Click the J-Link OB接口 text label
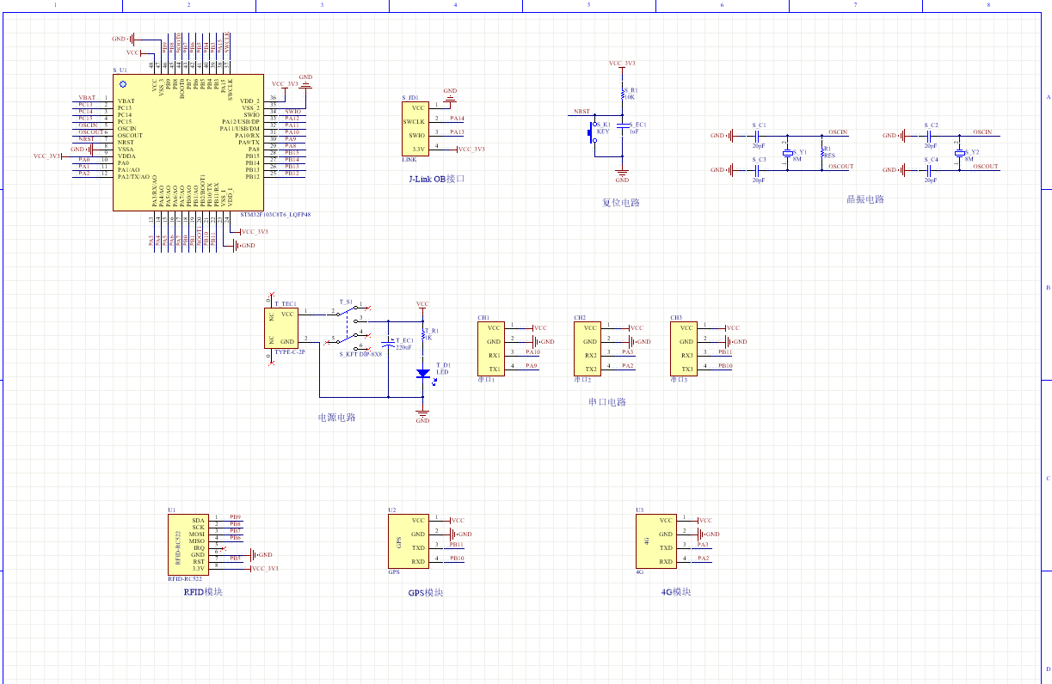This screenshot has height=684, width=1052. pyautogui.click(x=436, y=179)
